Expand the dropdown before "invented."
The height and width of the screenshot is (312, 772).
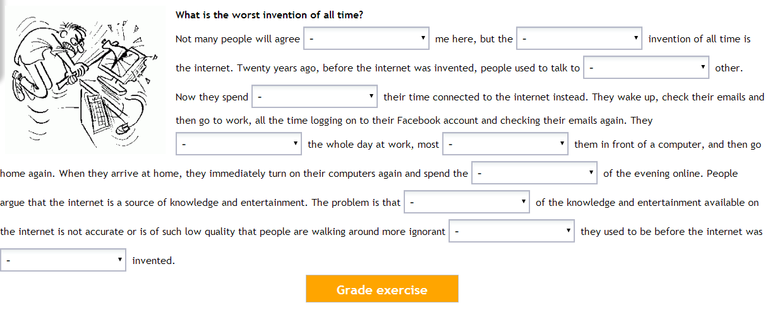tap(63, 260)
